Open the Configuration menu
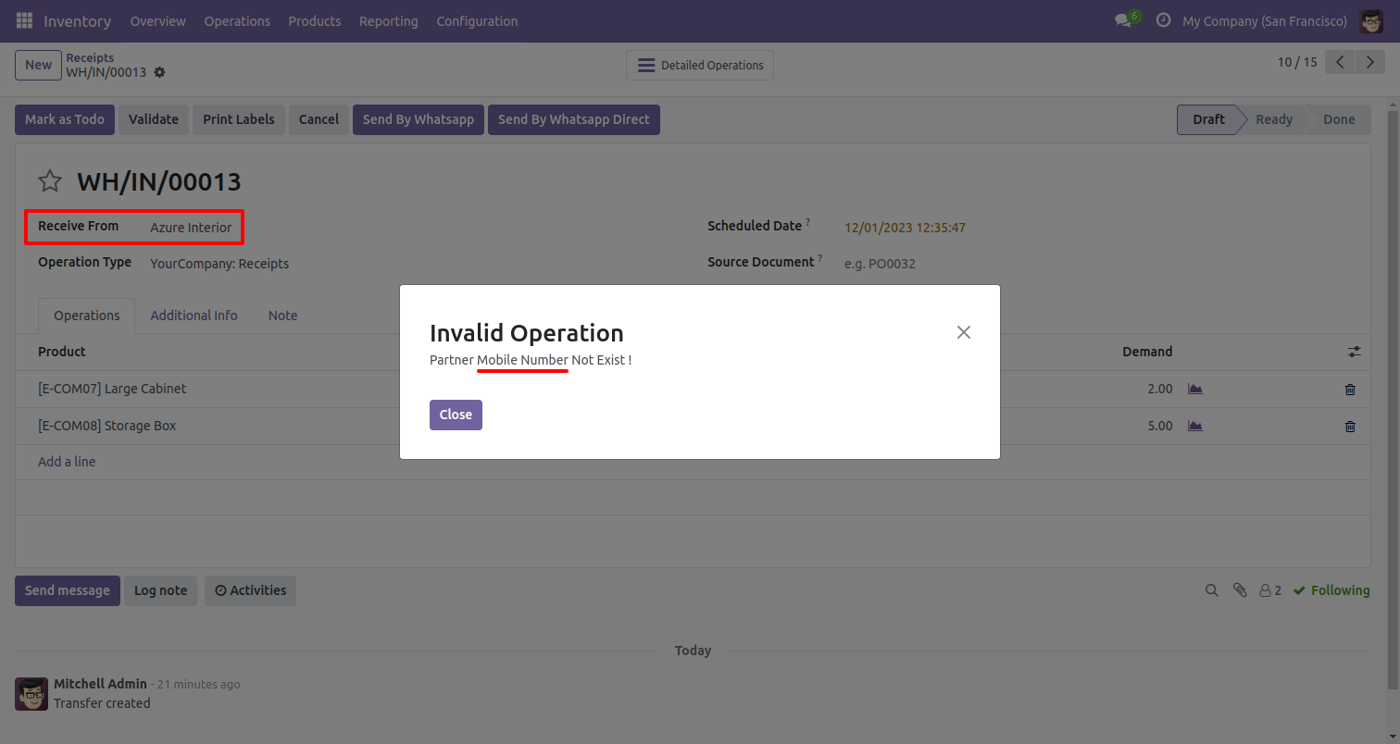Screen dimensions: 1400x744 tap(477, 20)
